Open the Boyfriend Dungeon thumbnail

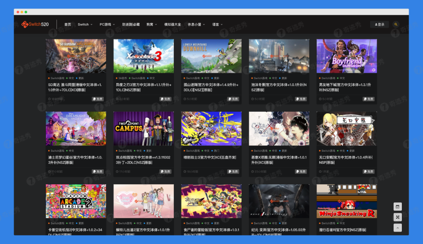pos(347,56)
